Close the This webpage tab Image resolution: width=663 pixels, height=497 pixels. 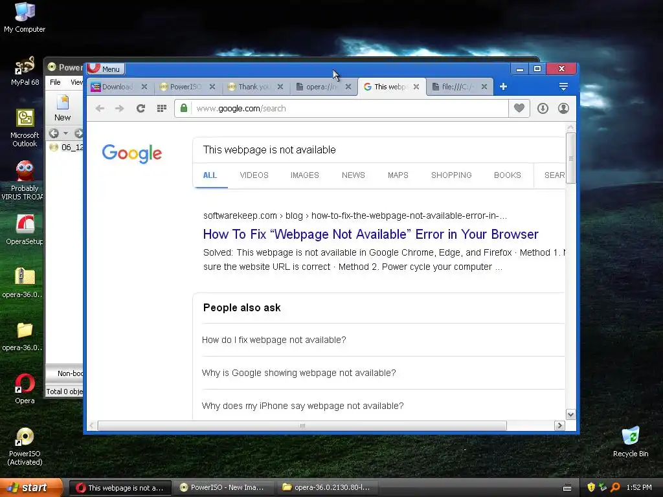[x=416, y=87]
